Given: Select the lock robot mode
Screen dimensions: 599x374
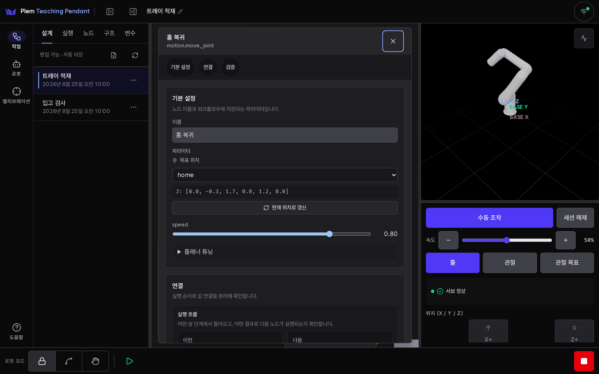Looking at the screenshot, I should tap(42, 361).
